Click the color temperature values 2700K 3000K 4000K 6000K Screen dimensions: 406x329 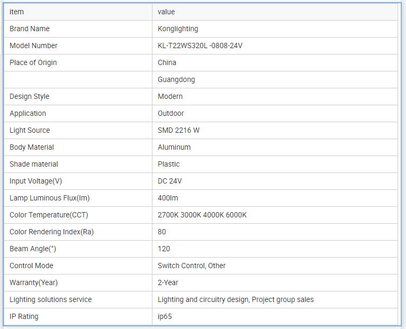tap(202, 215)
